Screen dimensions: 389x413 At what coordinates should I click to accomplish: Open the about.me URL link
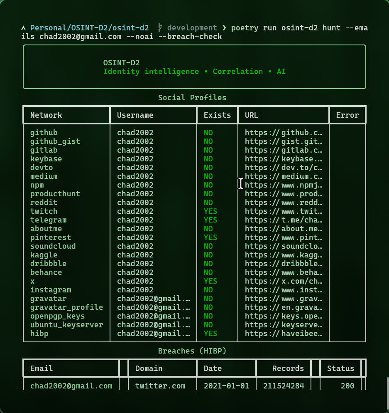pos(284,229)
